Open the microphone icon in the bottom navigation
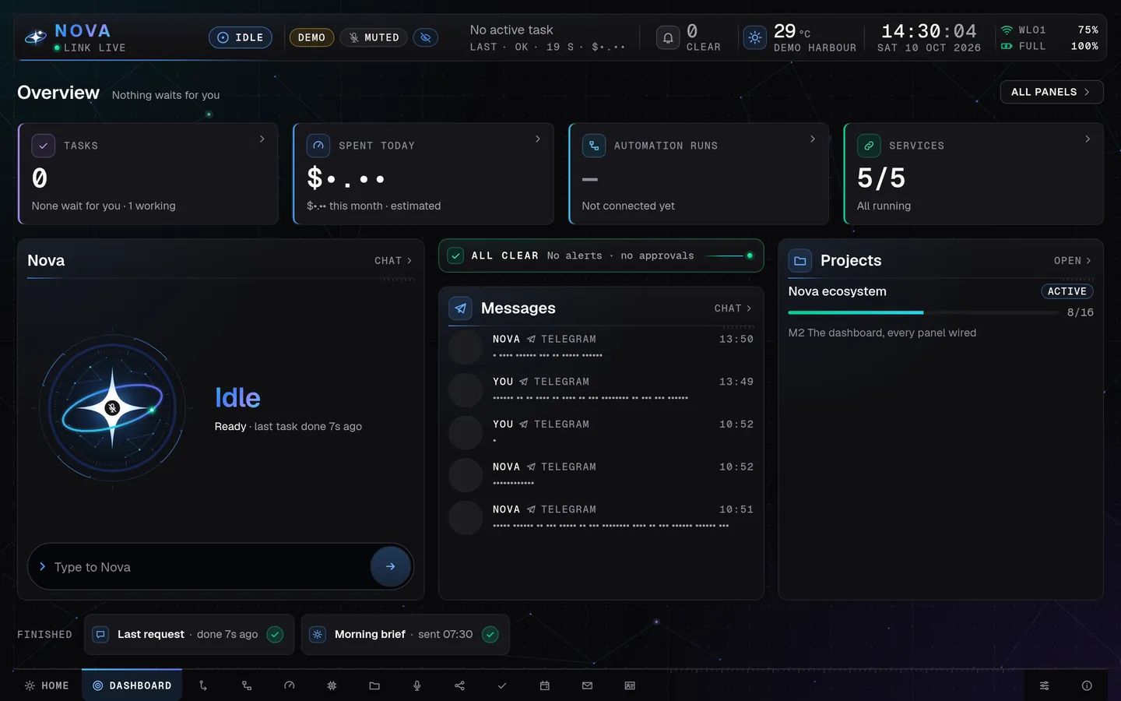This screenshot has width=1121, height=701. coord(417,685)
